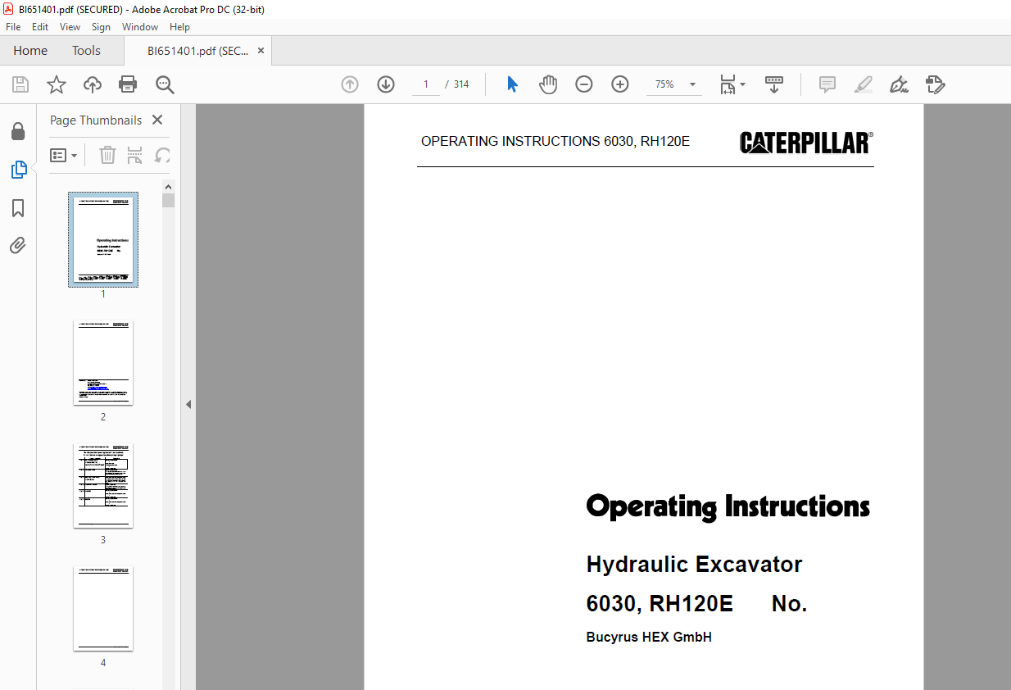Screen dimensions: 1011x690
Task: Open the View menu
Action: pyautogui.click(x=70, y=27)
